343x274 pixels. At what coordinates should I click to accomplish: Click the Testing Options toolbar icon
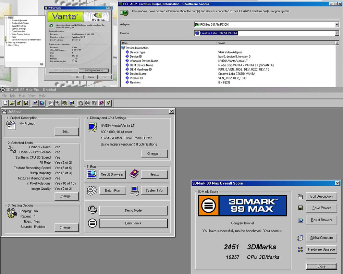click(65, 103)
